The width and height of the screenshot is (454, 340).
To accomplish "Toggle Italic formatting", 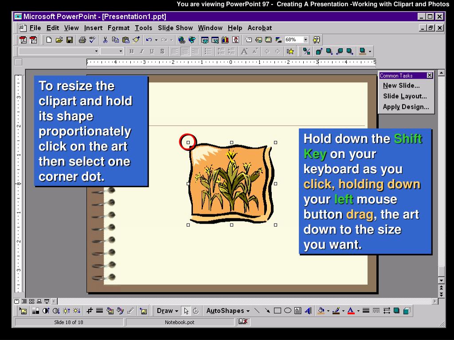I will (141, 51).
